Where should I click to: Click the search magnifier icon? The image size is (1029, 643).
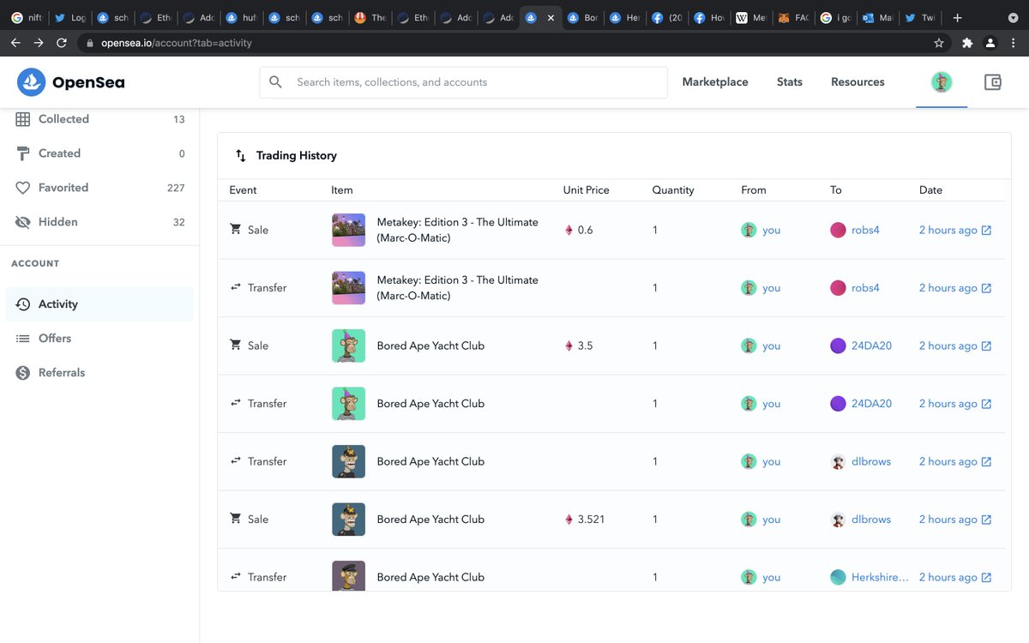click(x=275, y=82)
